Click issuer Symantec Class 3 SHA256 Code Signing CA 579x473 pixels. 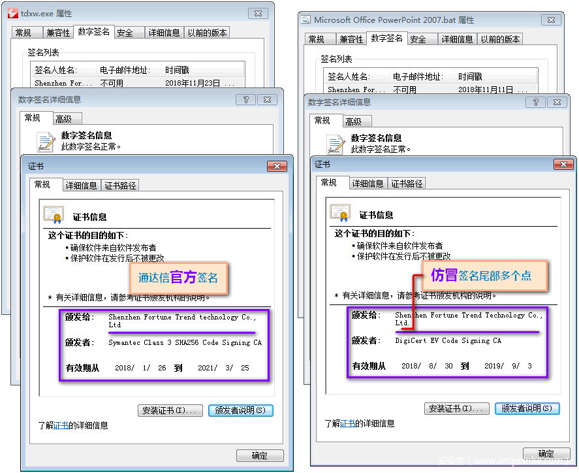click(185, 342)
